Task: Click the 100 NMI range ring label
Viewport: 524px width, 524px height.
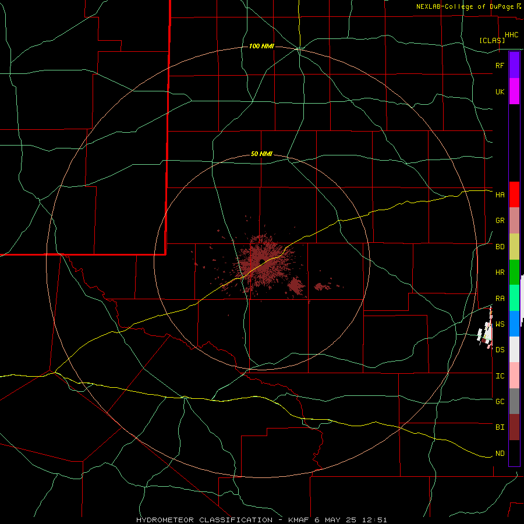Action: pyautogui.click(x=261, y=46)
